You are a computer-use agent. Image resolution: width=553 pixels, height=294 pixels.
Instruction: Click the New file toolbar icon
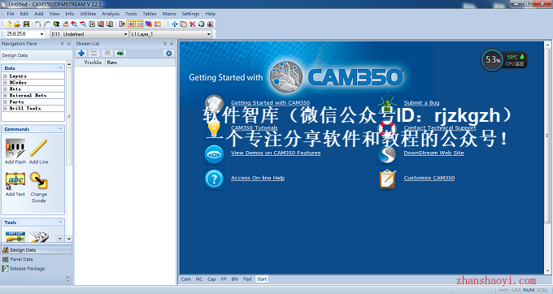click(8, 24)
